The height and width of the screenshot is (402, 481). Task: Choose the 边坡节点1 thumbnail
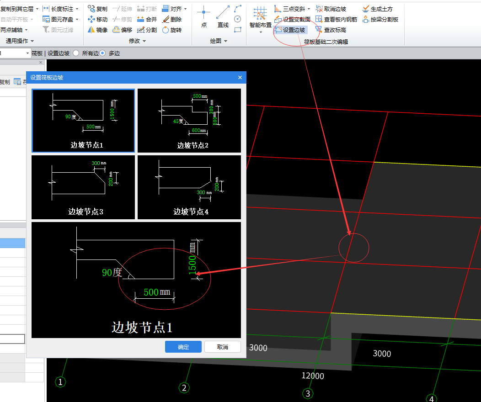(x=83, y=121)
